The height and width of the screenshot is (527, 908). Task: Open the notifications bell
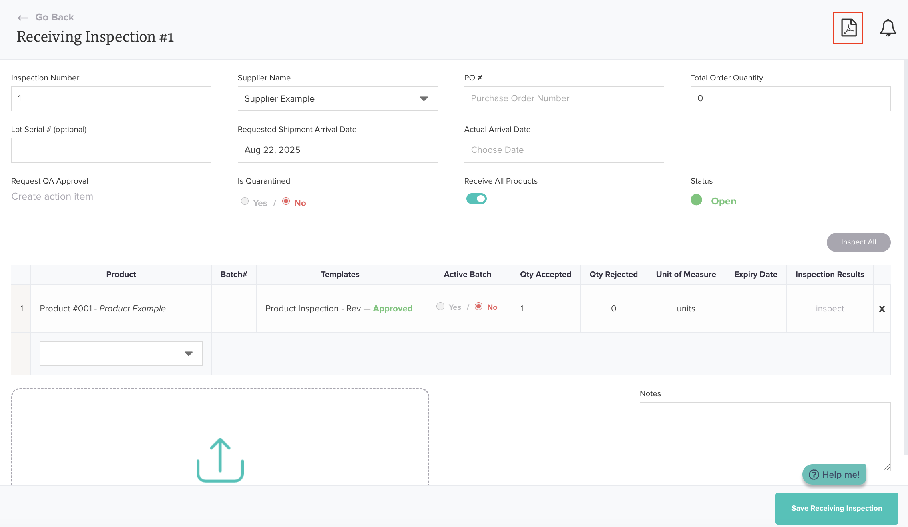(888, 28)
